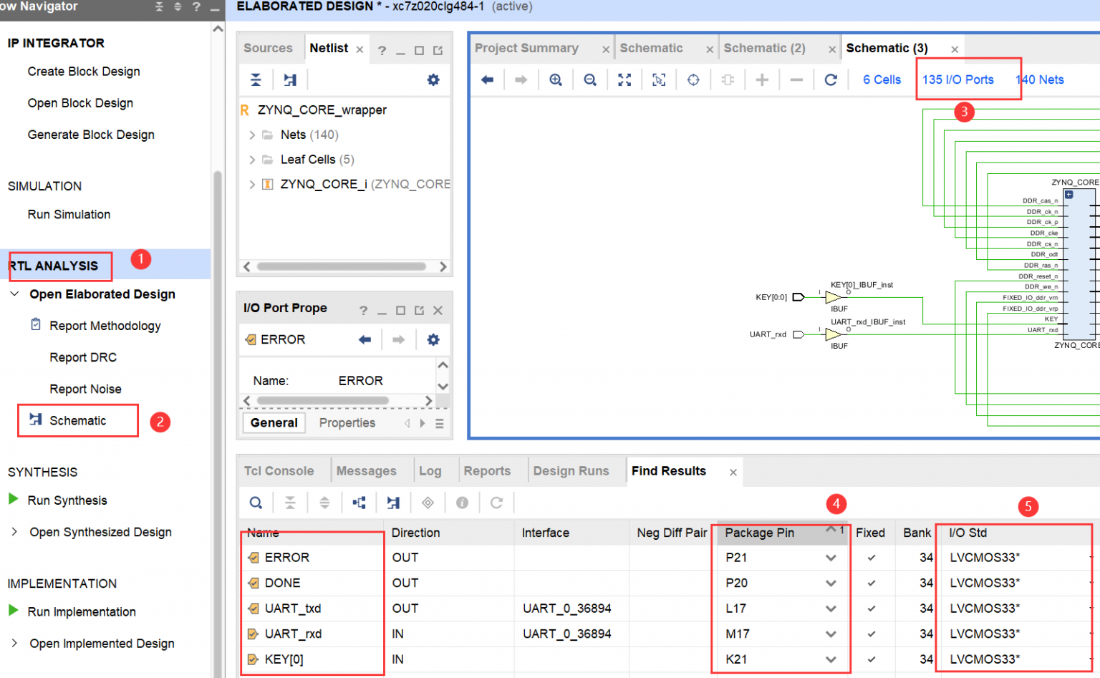Click Run Synthesis in Flow Navigator
1100x678 pixels.
(x=67, y=500)
